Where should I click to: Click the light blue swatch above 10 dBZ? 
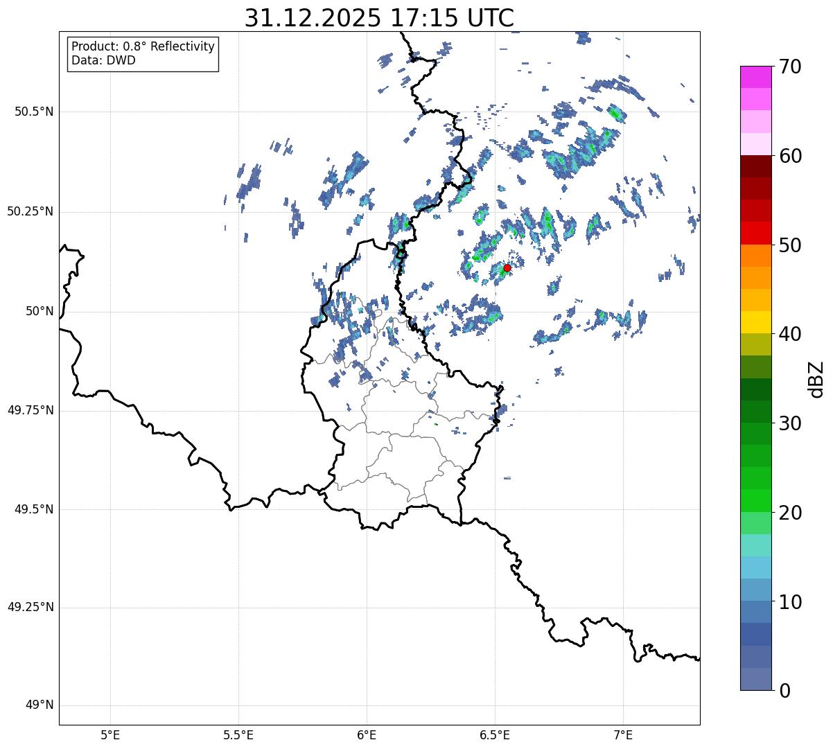(x=755, y=590)
